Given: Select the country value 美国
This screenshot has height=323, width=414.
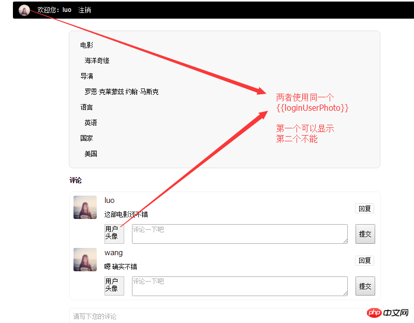Looking at the screenshot, I should click(91, 154).
